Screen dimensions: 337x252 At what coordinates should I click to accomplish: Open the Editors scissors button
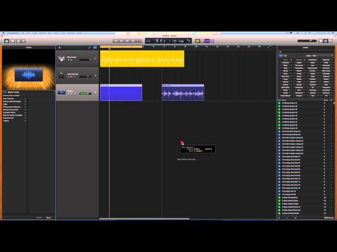click(23, 41)
